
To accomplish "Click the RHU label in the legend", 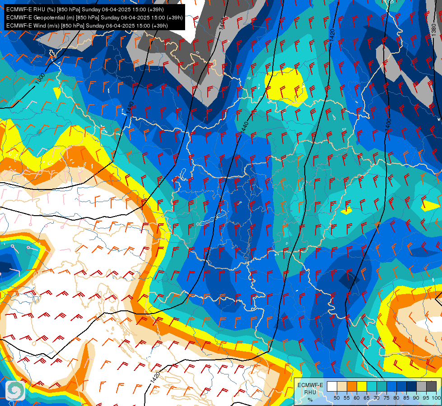I will coord(310,392).
